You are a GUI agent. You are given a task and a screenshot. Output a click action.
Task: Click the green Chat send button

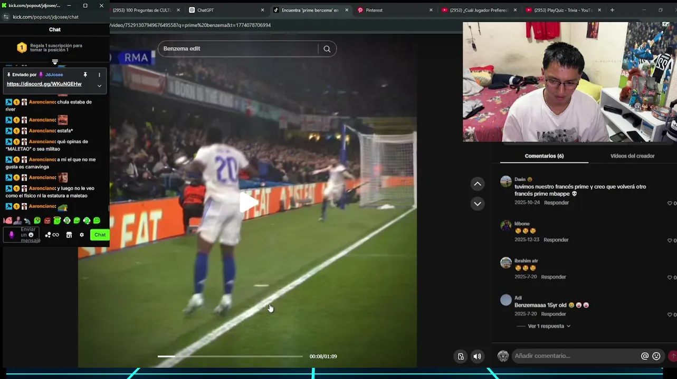100,235
